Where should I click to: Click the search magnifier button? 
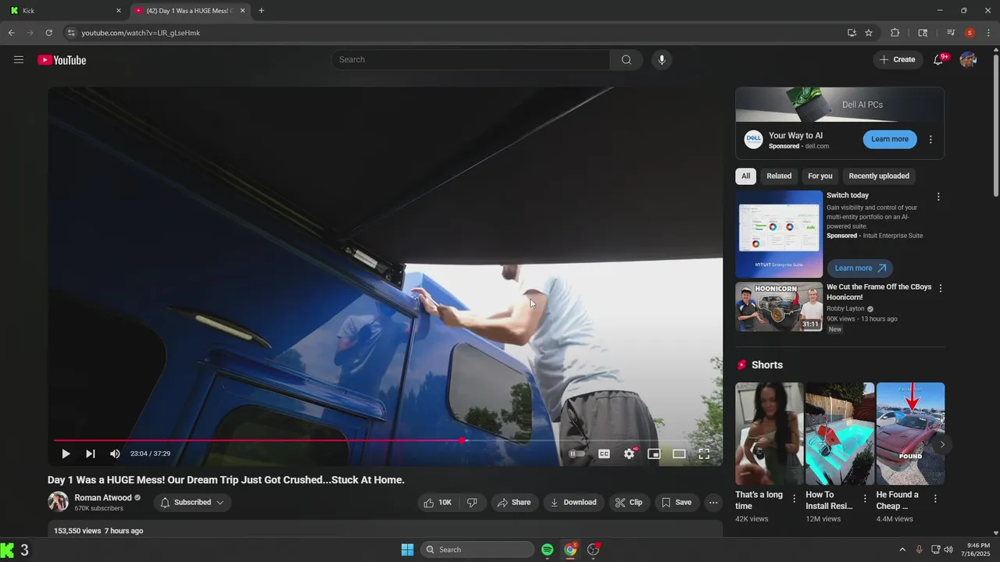tap(627, 60)
